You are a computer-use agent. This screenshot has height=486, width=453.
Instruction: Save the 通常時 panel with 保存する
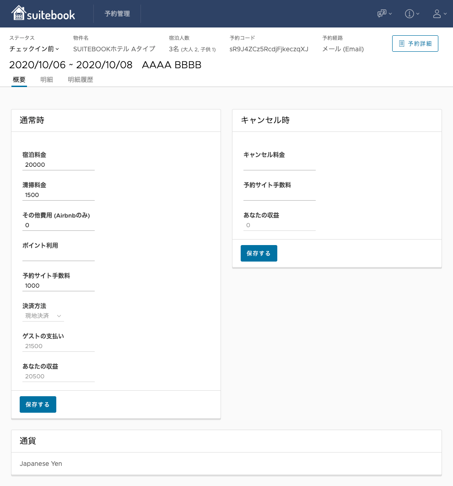(38, 404)
